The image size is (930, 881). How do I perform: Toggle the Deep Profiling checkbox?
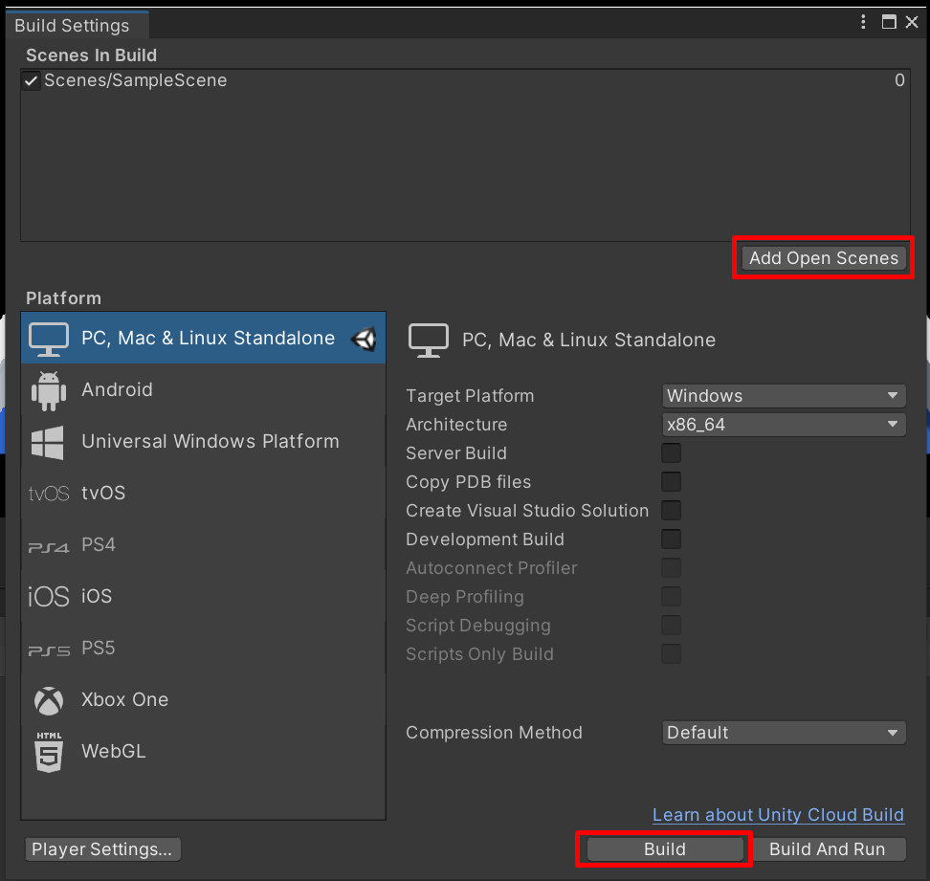click(x=671, y=597)
